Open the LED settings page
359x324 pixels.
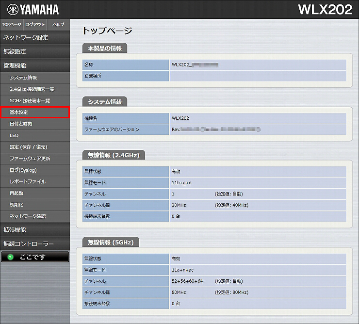(35, 135)
